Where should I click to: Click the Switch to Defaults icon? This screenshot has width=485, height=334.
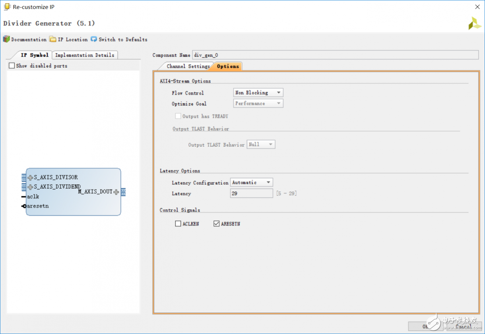coord(94,39)
